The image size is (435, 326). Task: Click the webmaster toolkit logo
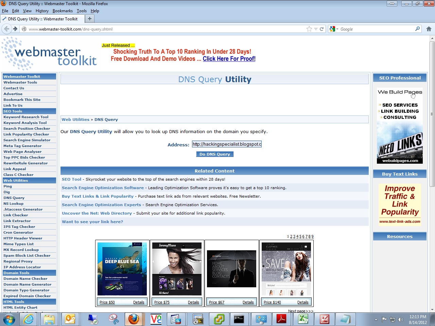49,54
